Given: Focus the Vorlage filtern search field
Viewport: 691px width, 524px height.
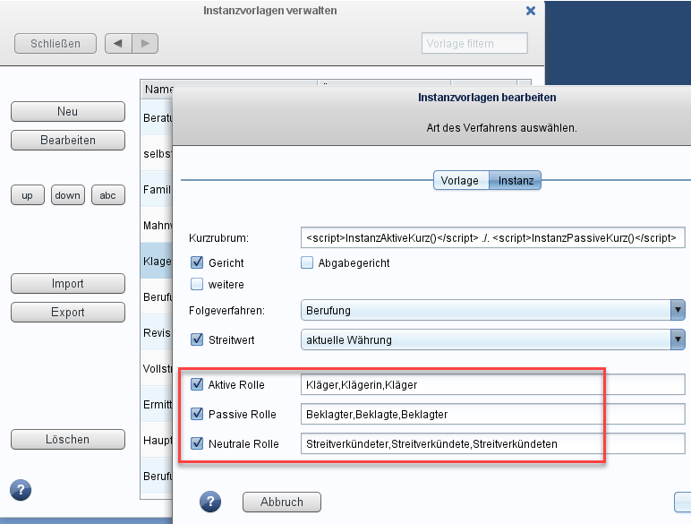Looking at the screenshot, I should [x=474, y=43].
